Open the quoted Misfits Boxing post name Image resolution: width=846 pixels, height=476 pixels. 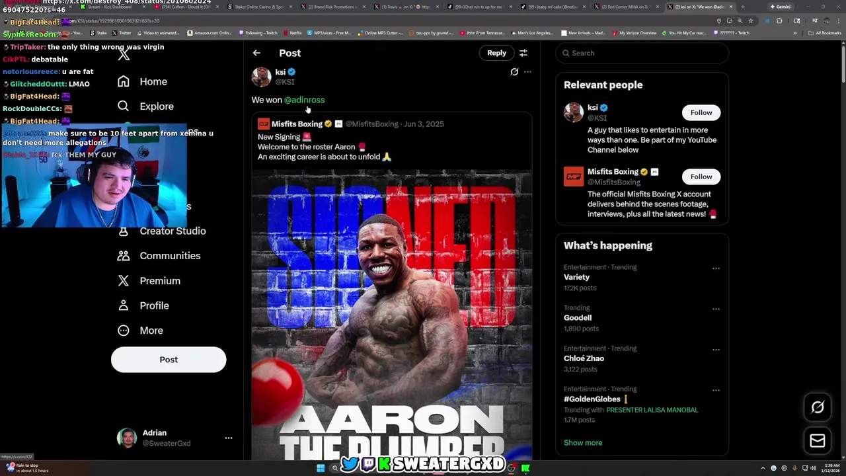(297, 124)
